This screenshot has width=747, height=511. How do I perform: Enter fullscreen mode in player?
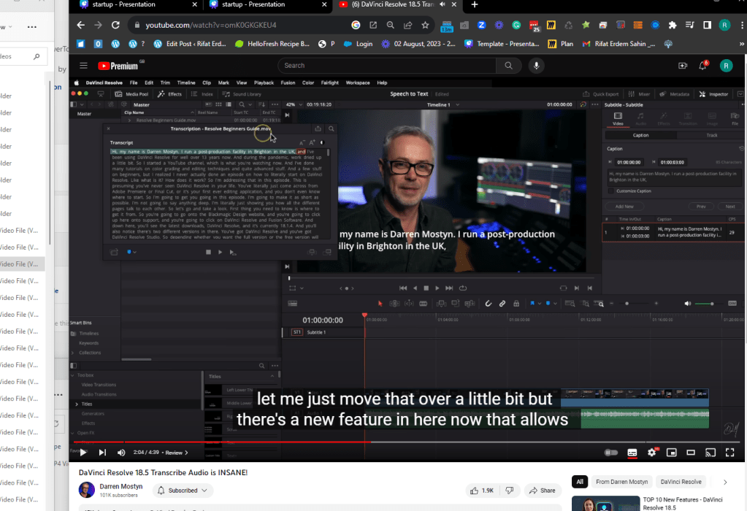click(730, 453)
